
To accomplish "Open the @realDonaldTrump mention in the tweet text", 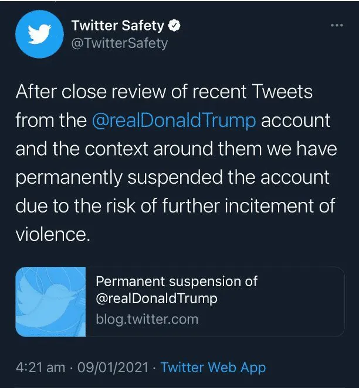I will 174,121.
